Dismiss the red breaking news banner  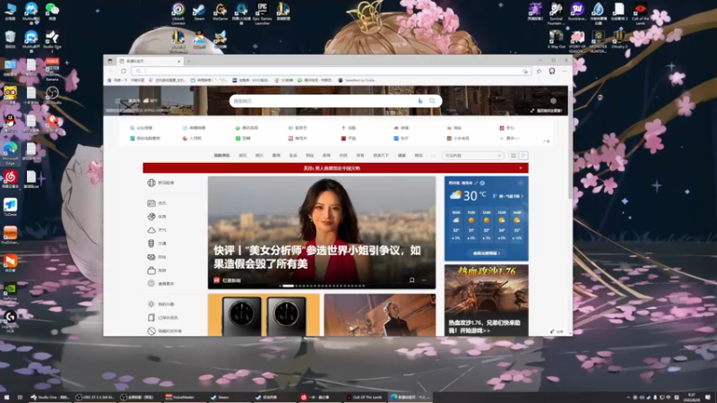point(521,168)
